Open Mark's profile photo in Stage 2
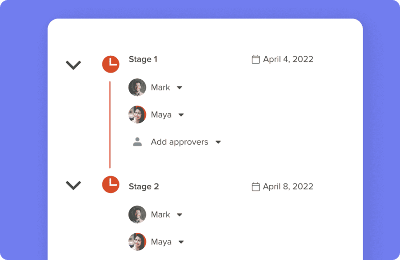The height and width of the screenshot is (260, 400). [x=137, y=214]
